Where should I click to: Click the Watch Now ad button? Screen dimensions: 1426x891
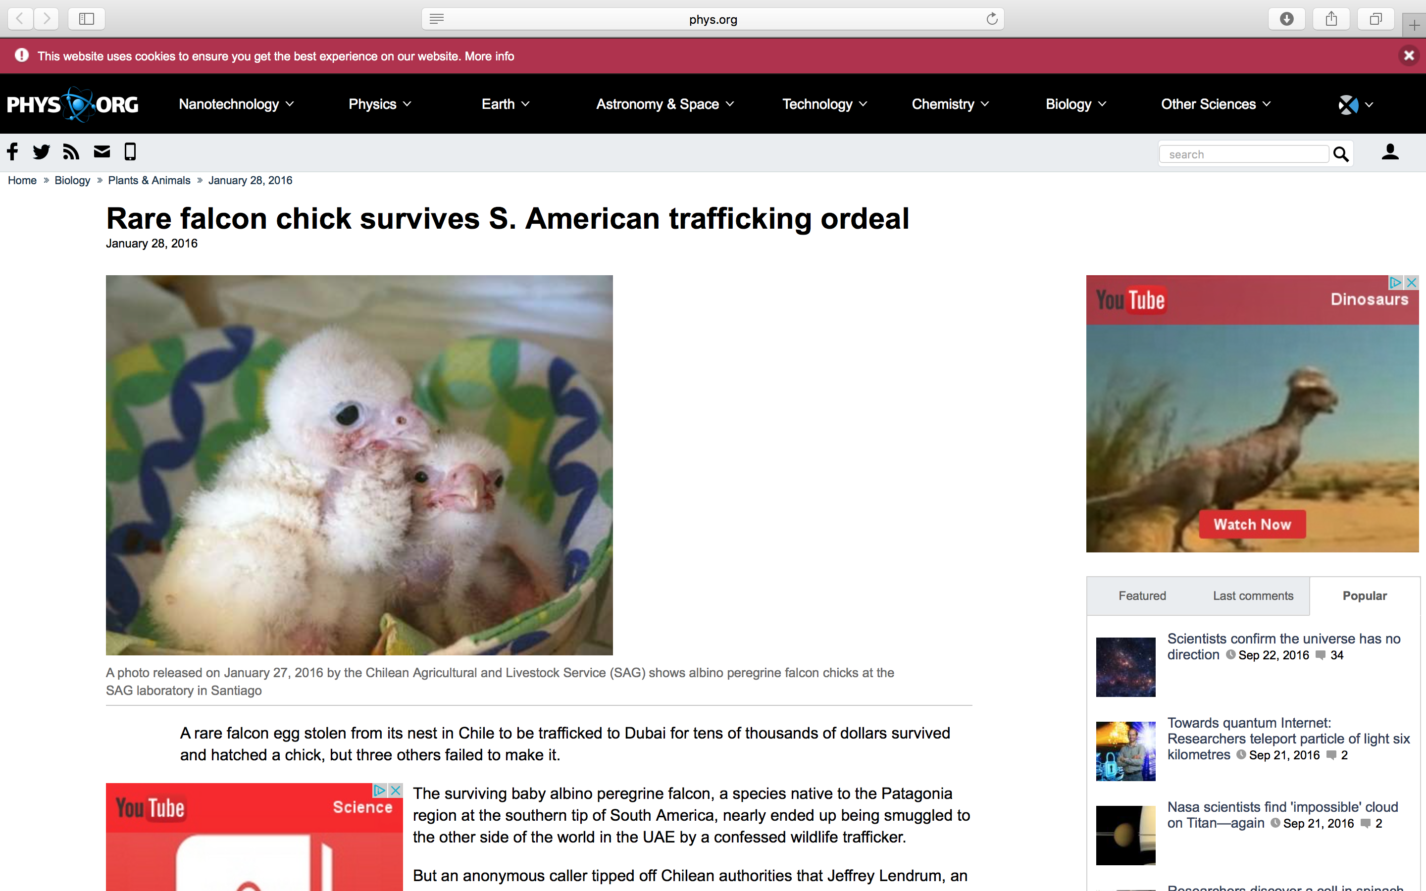(x=1252, y=524)
